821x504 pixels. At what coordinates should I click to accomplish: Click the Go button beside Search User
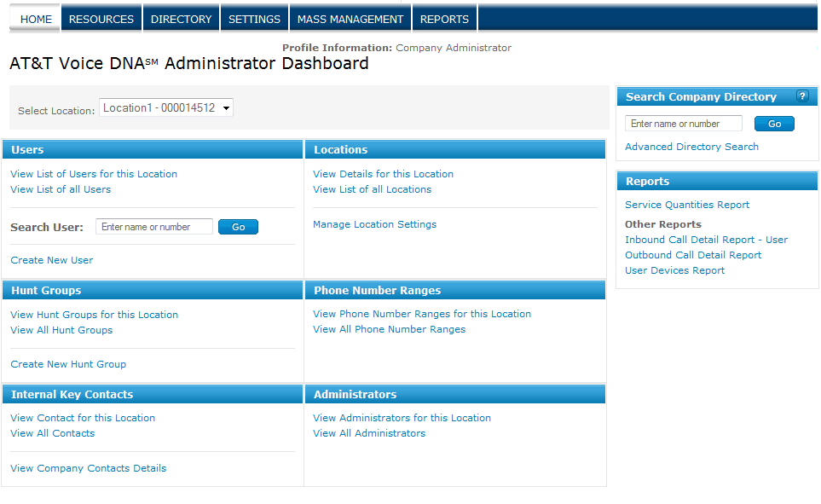238,227
